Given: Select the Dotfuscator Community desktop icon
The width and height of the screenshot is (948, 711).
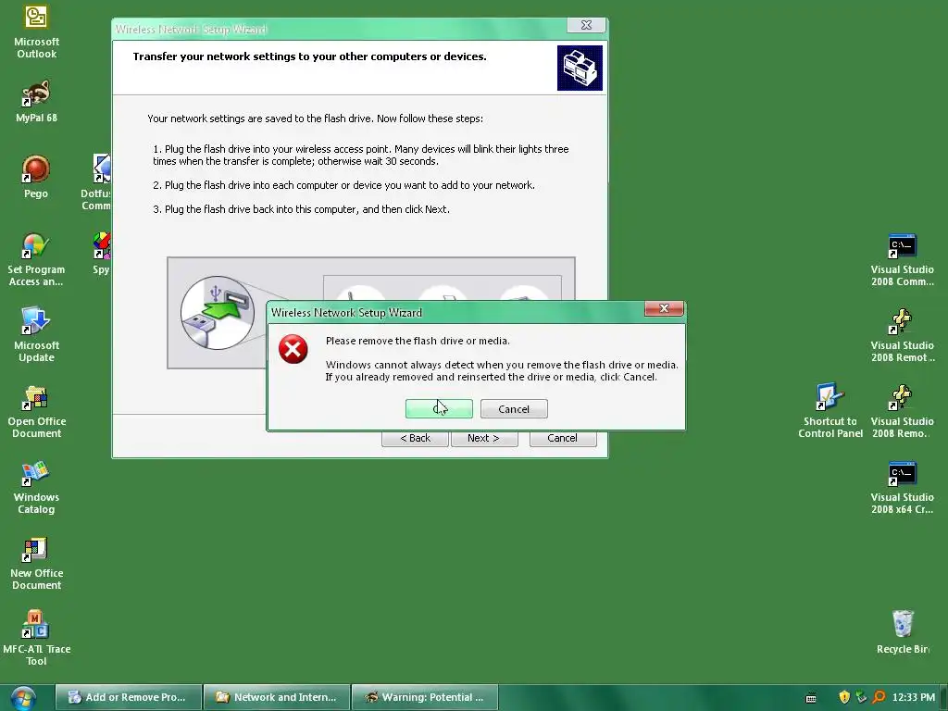Looking at the screenshot, I should pyautogui.click(x=96, y=181).
